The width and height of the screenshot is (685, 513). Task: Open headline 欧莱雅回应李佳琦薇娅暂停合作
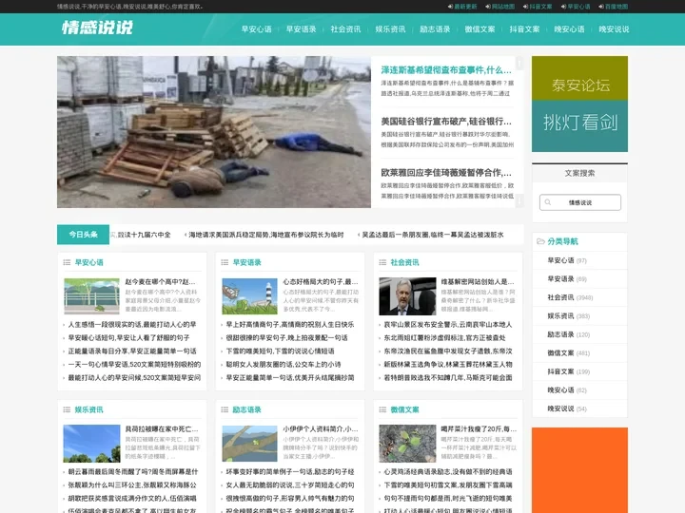point(446,173)
